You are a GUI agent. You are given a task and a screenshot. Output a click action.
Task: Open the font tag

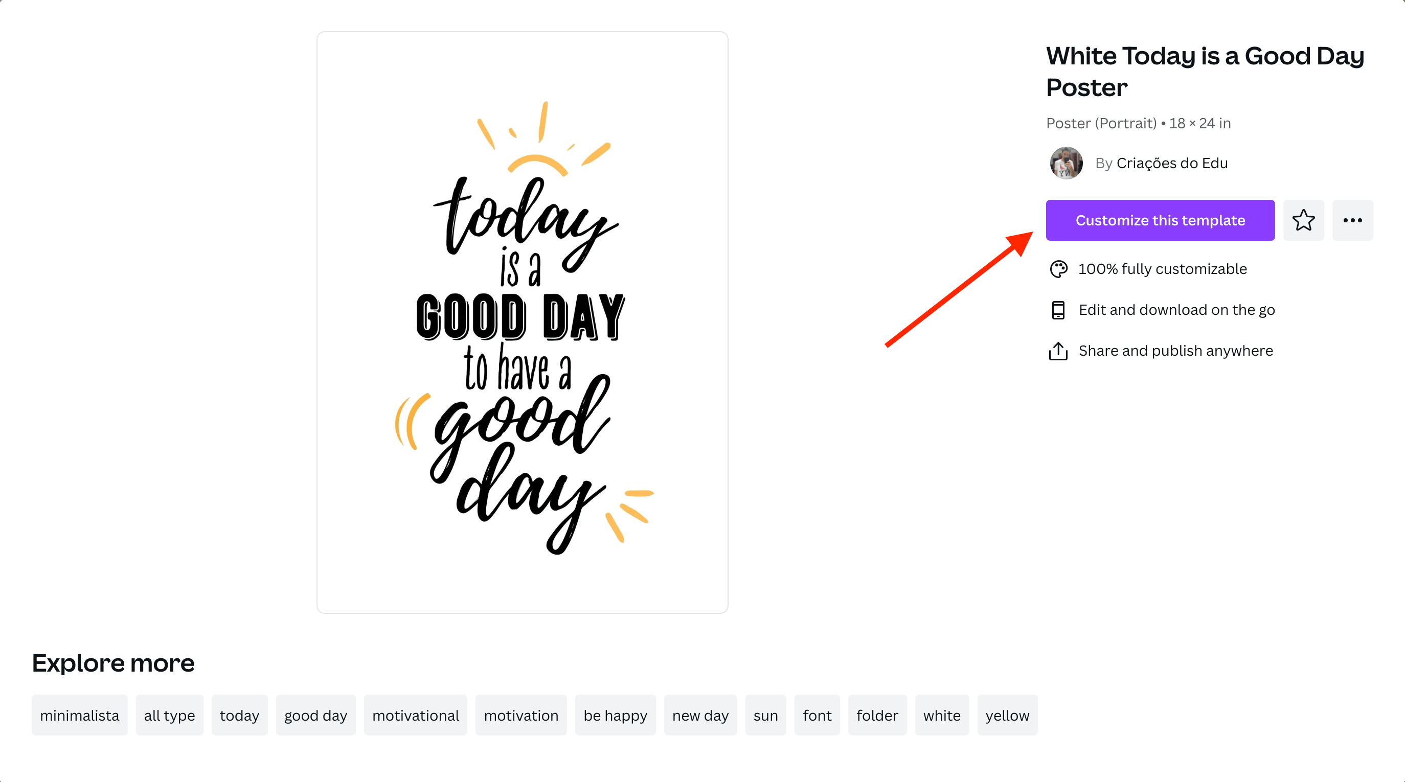[817, 715]
